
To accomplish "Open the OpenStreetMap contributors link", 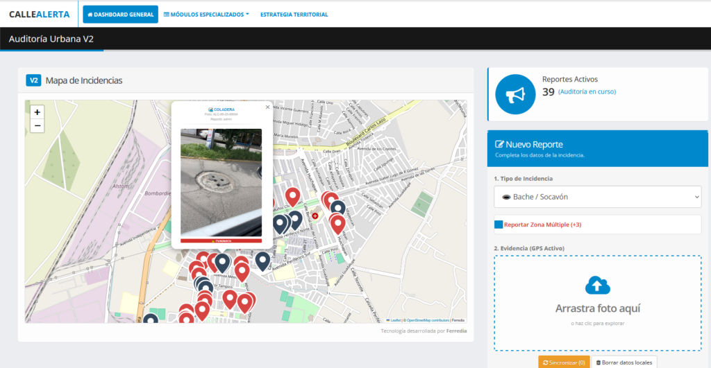I will (x=428, y=320).
